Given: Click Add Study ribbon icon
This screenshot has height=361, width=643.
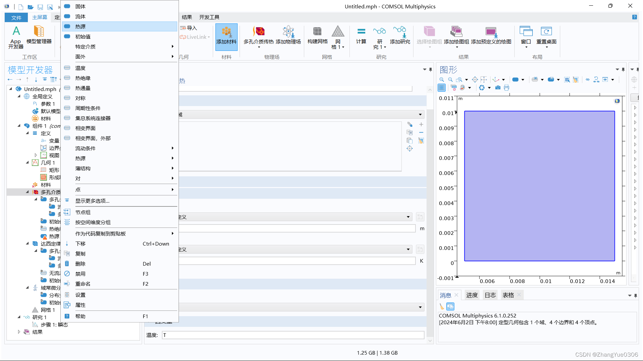Looking at the screenshot, I should 400,35.
